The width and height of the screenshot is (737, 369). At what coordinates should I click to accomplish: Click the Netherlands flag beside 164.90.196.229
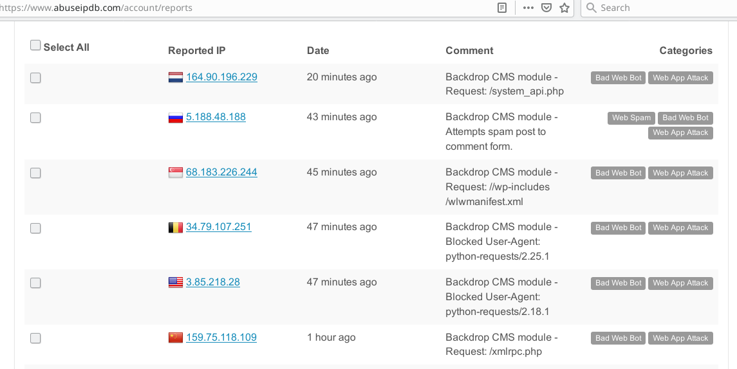pyautogui.click(x=175, y=77)
